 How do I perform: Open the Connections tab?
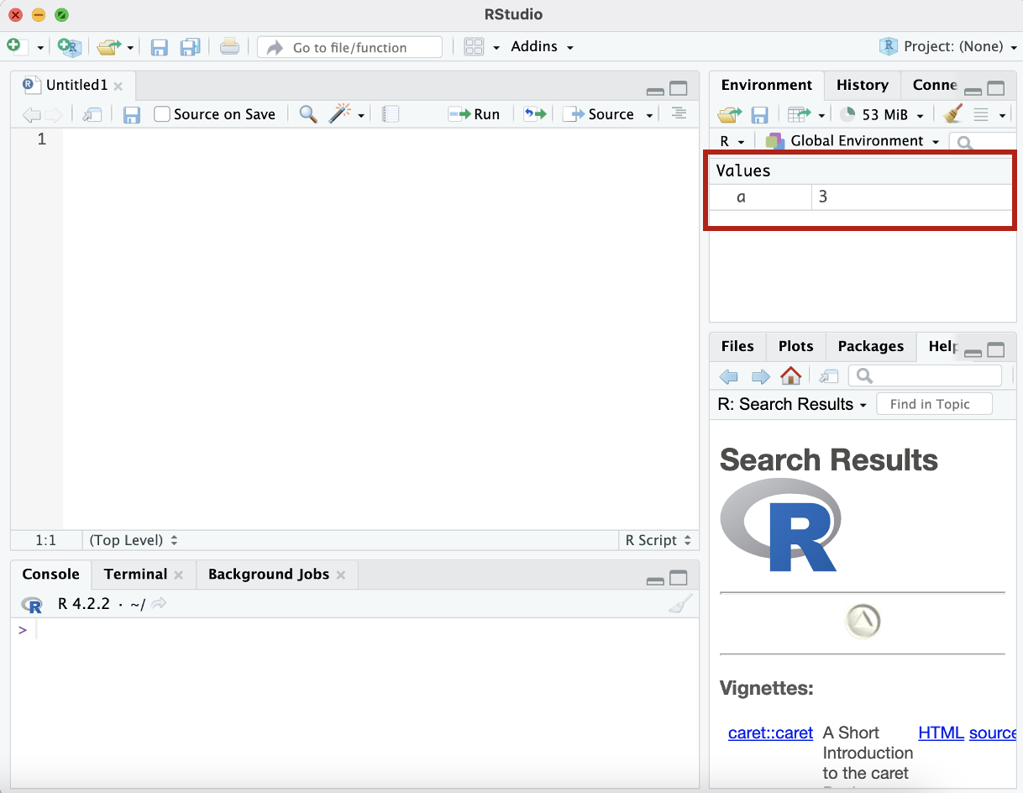click(x=935, y=85)
